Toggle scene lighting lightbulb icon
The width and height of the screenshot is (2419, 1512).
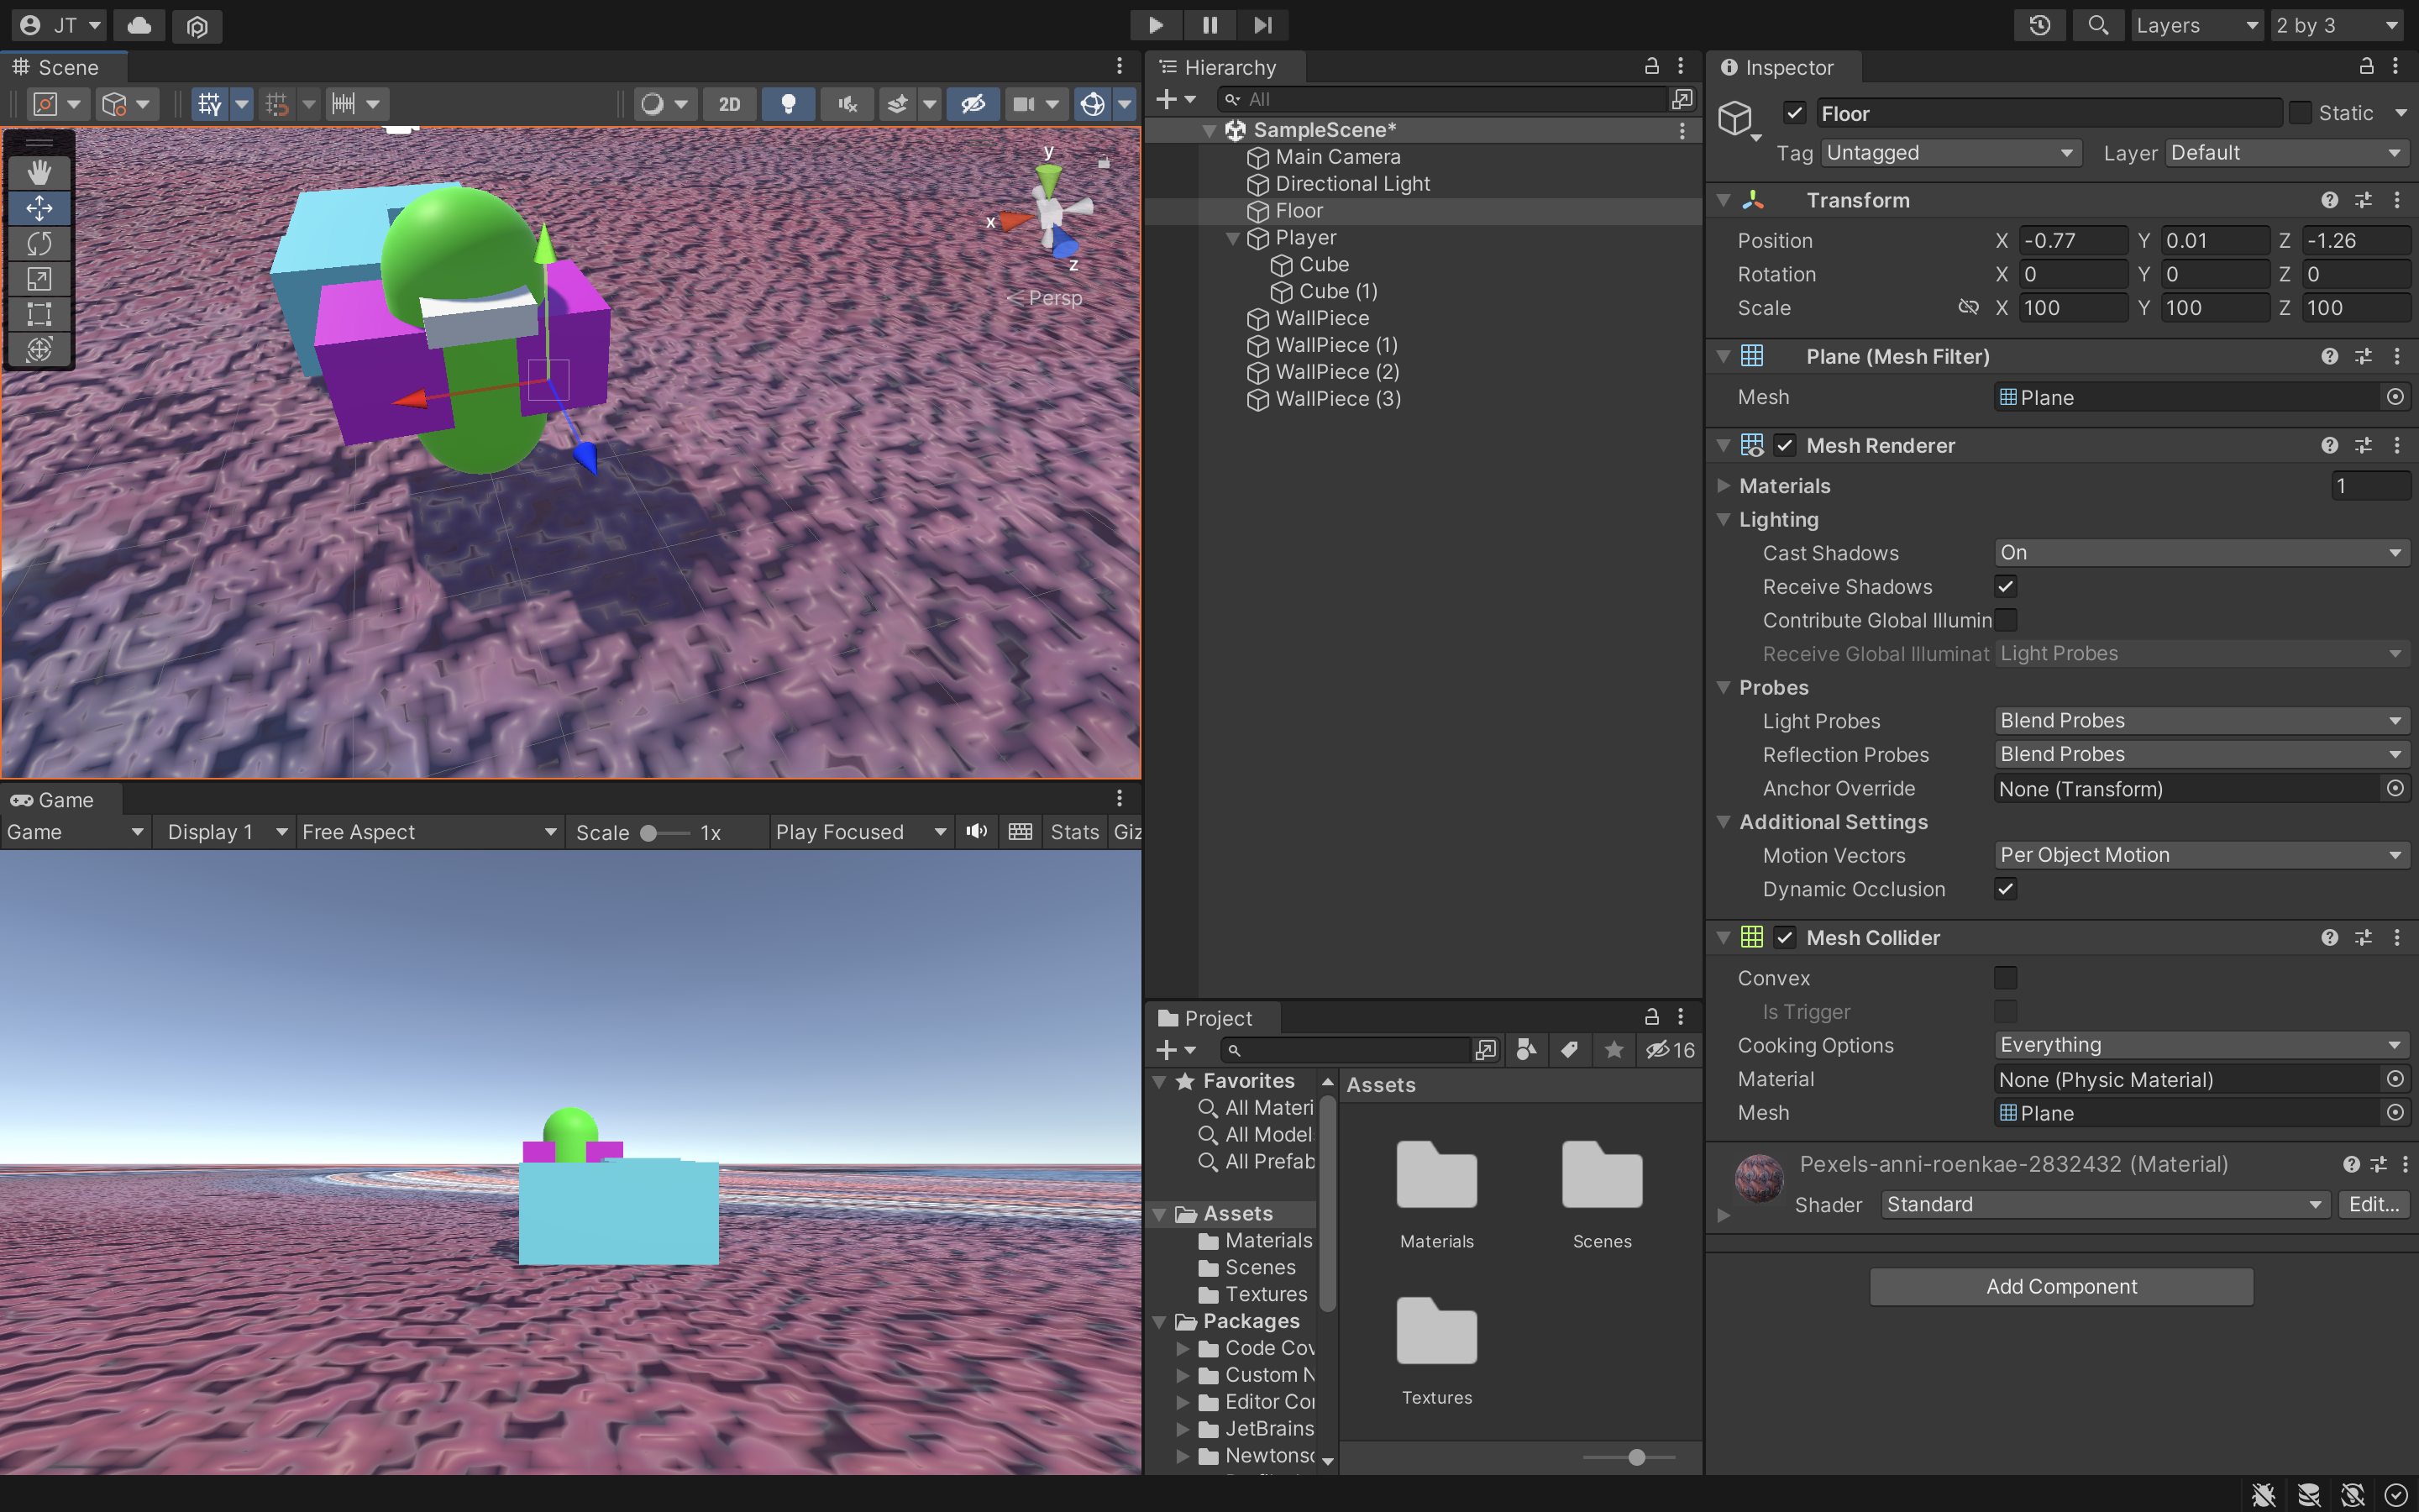788,104
